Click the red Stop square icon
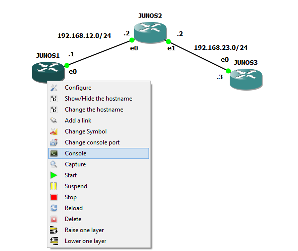Screen dimensions: 298x251 click(x=54, y=197)
